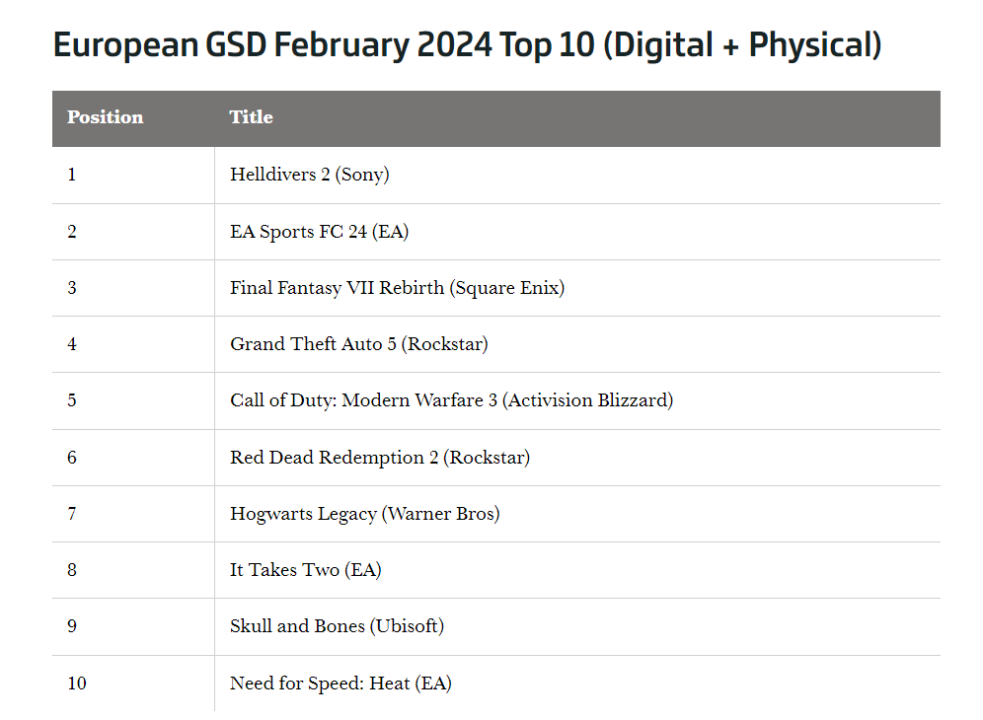Click position number 2 cell

pos(72,232)
